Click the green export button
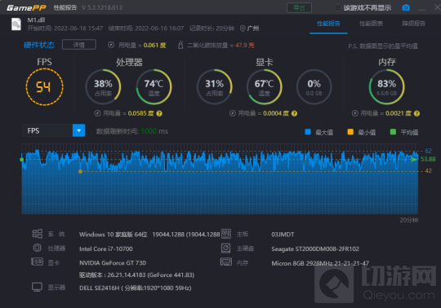The height and width of the screenshot is (308, 441). click(299, 7)
